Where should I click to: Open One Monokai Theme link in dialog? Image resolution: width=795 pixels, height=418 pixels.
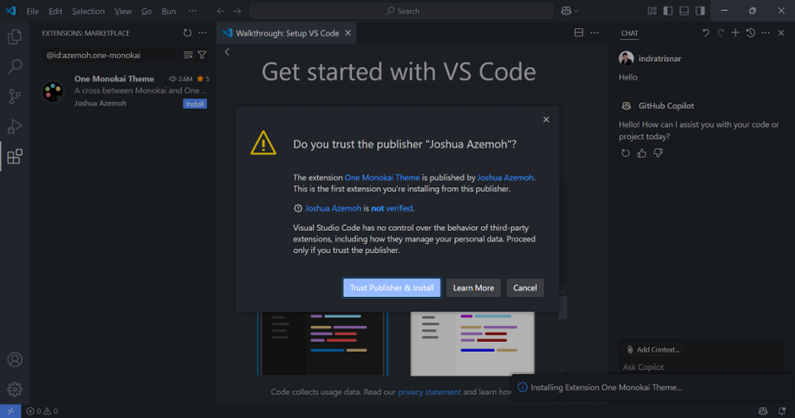pyautogui.click(x=382, y=178)
